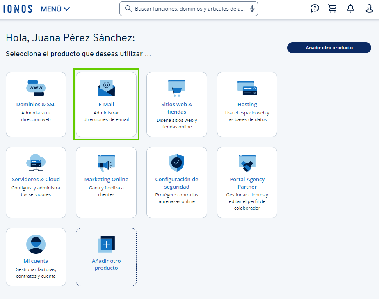Open the Marketing Online link
The height and width of the screenshot is (299, 379).
tap(106, 179)
